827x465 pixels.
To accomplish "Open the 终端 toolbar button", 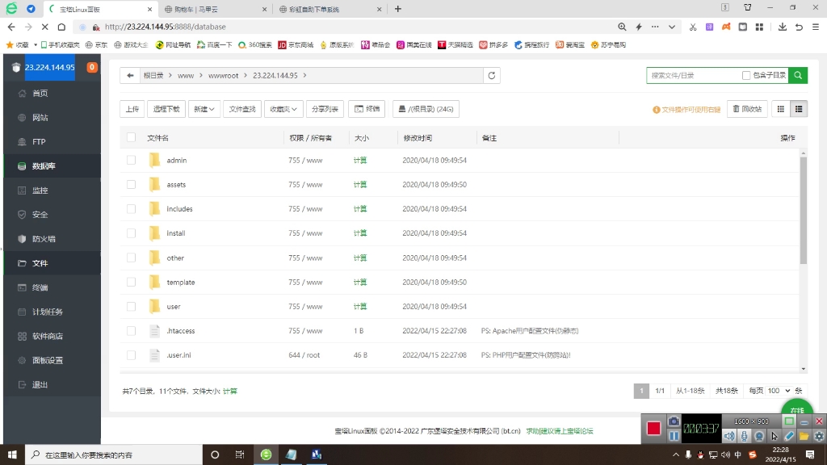I will click(x=367, y=109).
